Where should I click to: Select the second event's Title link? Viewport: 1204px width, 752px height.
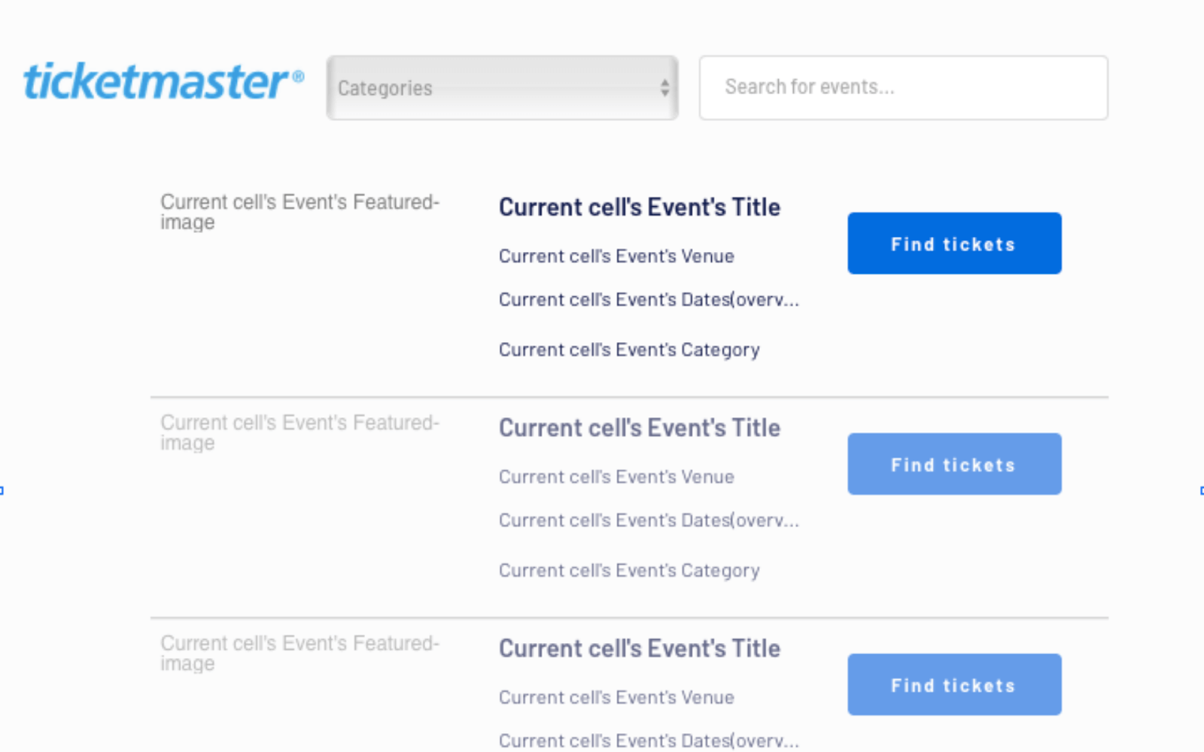(639, 427)
